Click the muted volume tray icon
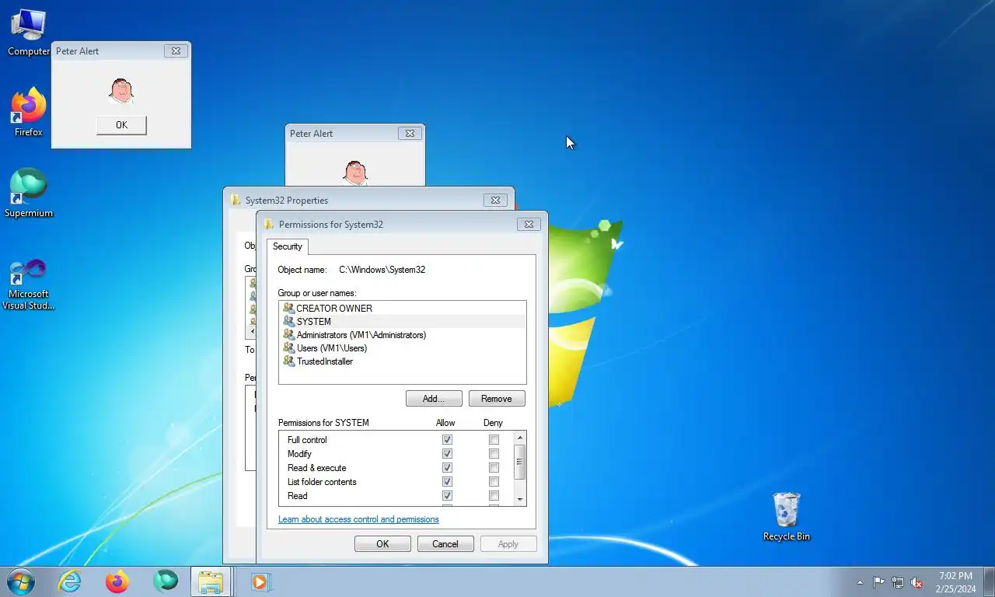Image resolution: width=995 pixels, height=597 pixels. 916,582
